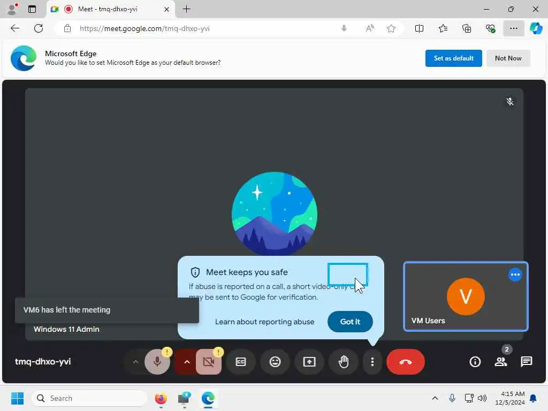
Task: Add this page to favorites star
Action: pos(391,28)
